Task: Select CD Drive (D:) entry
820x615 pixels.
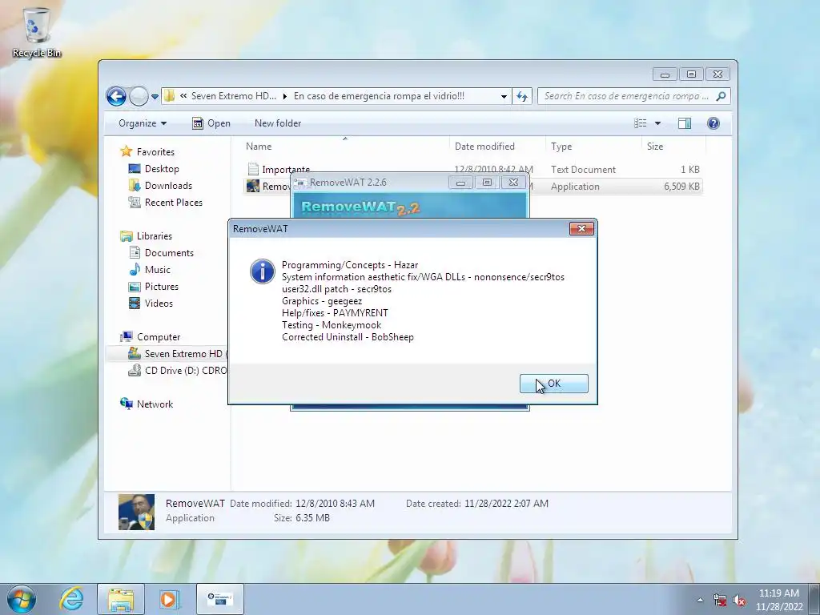Action: 178,370
